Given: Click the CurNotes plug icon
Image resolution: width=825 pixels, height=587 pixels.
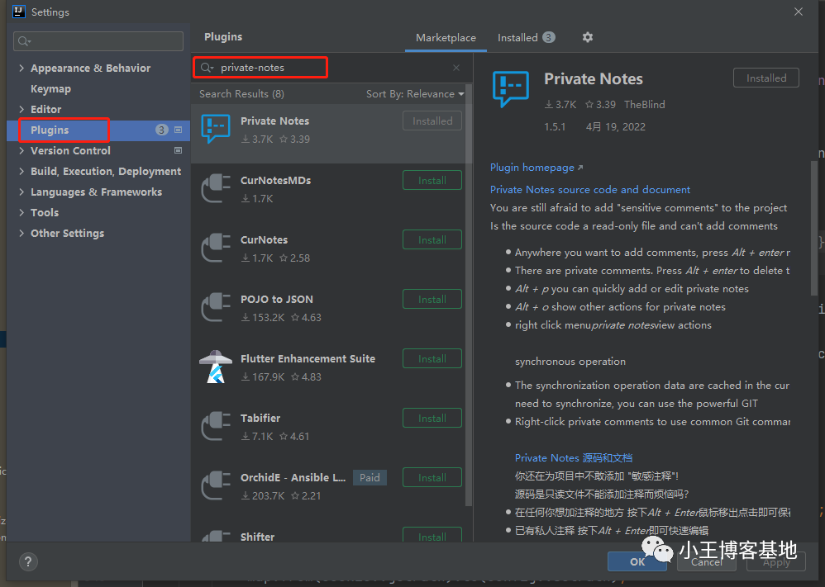Looking at the screenshot, I should pyautogui.click(x=216, y=248).
